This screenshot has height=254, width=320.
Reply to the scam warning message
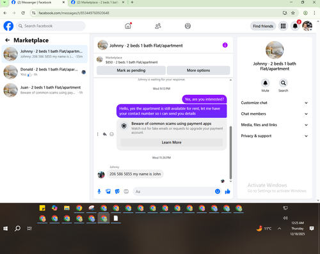coord(104,134)
